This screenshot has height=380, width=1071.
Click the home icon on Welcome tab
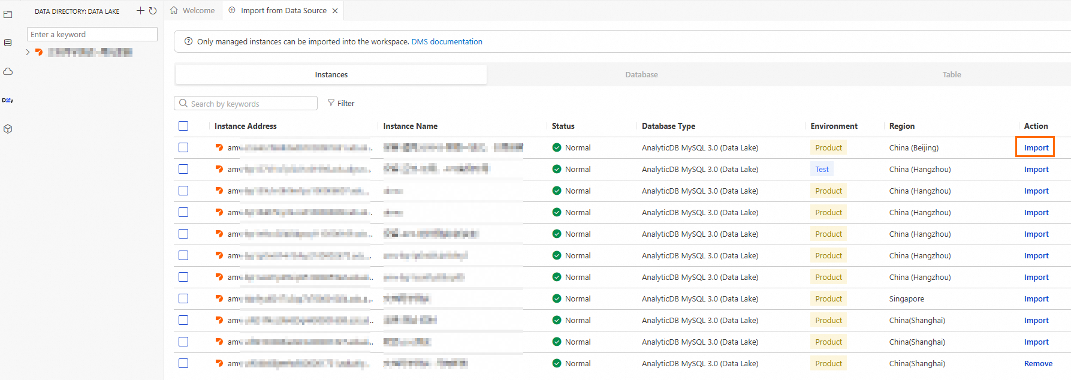(x=174, y=10)
